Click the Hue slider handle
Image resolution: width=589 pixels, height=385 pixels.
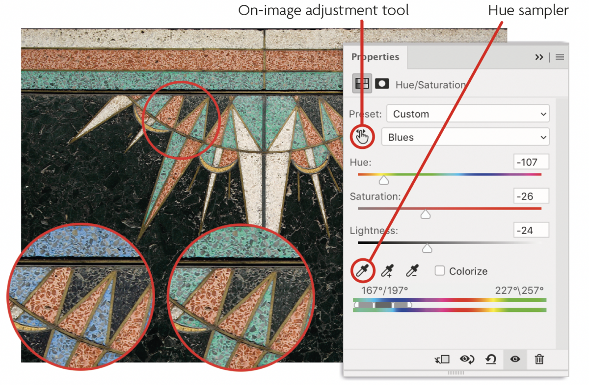pyautogui.click(x=384, y=181)
